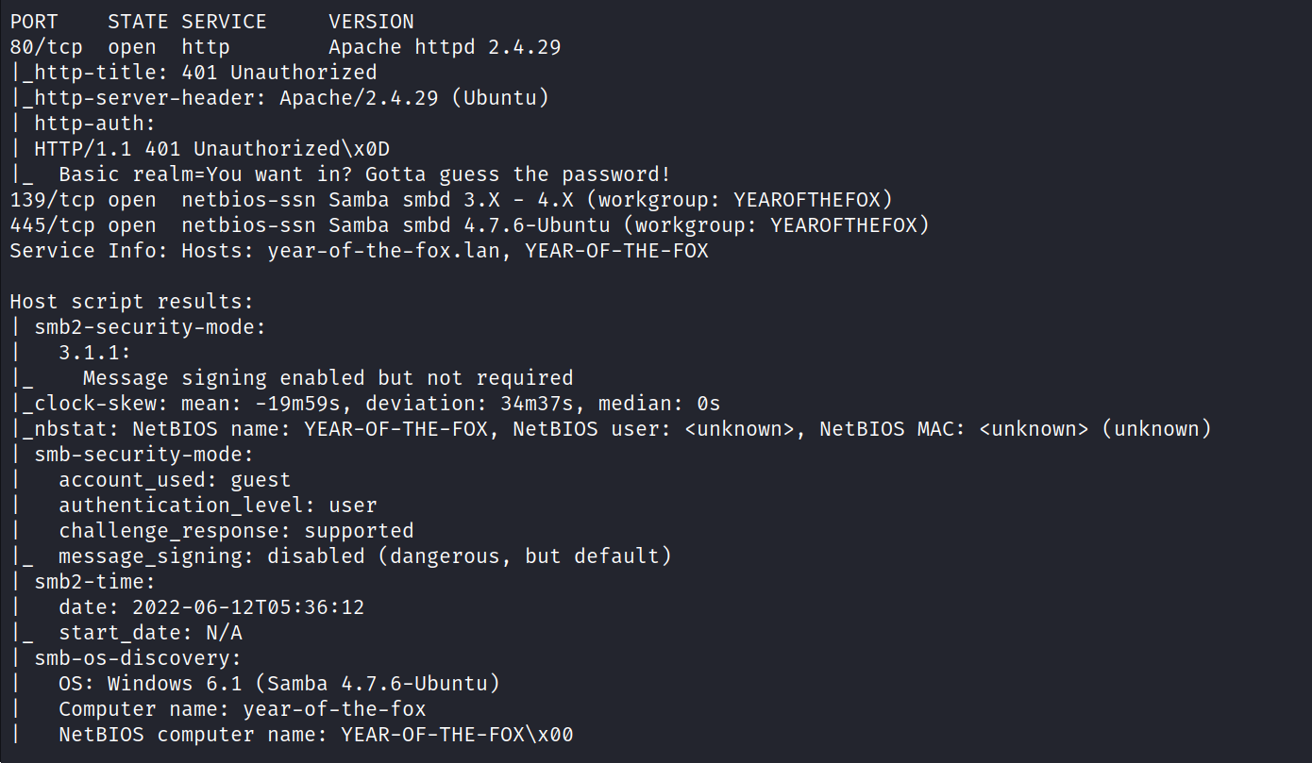Click the VERSION column header
Image resolution: width=1312 pixels, height=763 pixels.
(x=371, y=21)
